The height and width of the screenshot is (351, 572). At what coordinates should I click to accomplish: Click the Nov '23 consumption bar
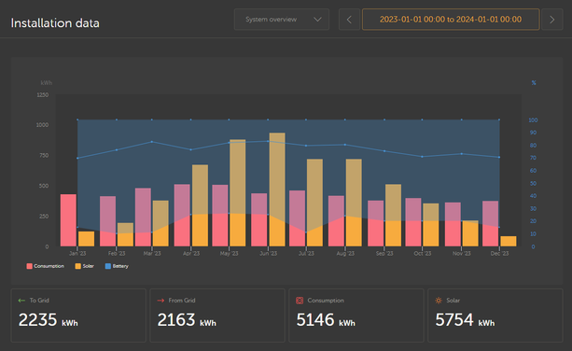point(453,224)
